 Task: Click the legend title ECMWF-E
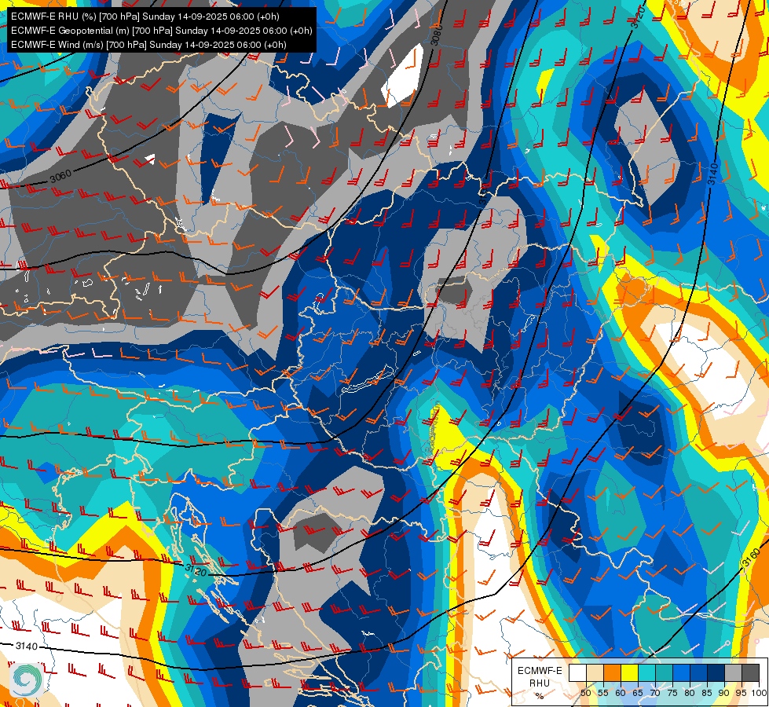click(540, 671)
